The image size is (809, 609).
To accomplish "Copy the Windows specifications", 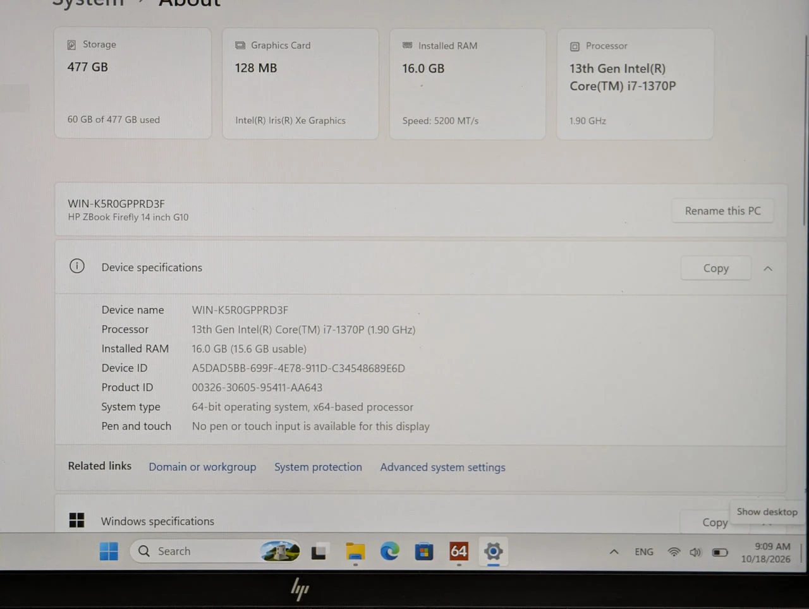I will pos(715,522).
